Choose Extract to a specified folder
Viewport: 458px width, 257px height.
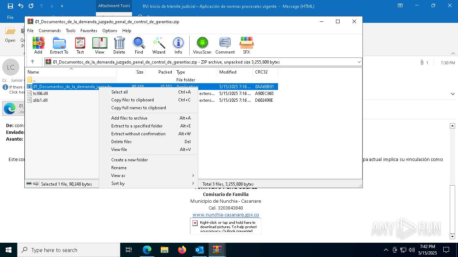(148, 126)
